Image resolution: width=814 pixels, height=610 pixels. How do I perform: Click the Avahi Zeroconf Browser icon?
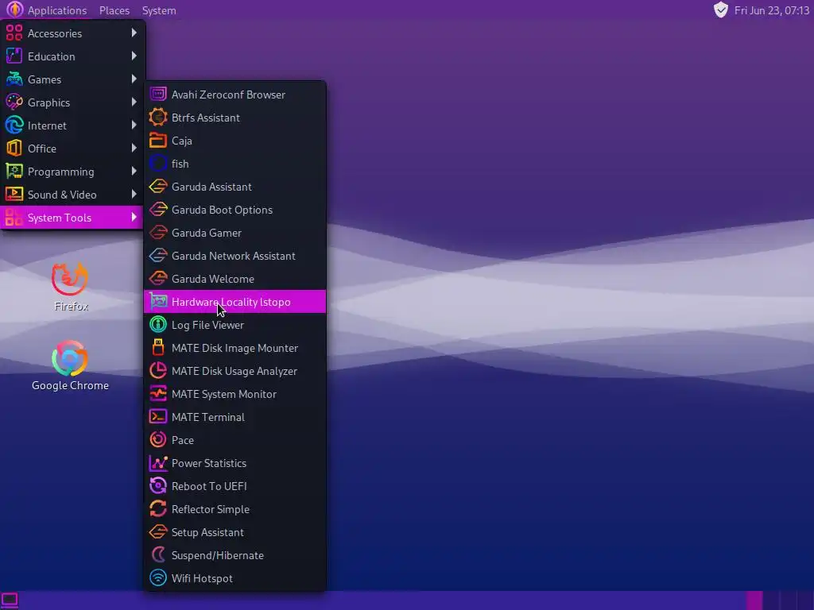coord(158,95)
